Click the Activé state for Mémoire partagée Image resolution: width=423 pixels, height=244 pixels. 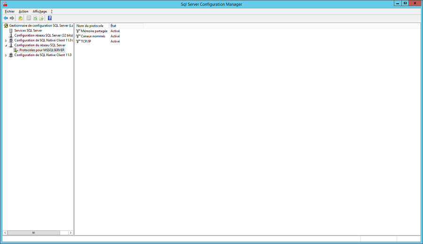[115, 31]
